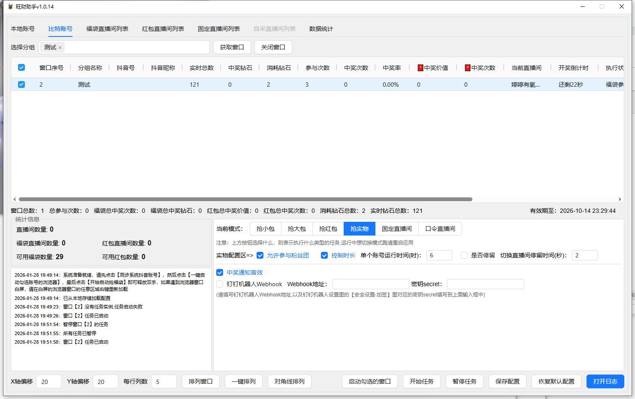The height and width of the screenshot is (399, 635).
Task: Click the 获取窗口 button
Action: click(x=232, y=47)
